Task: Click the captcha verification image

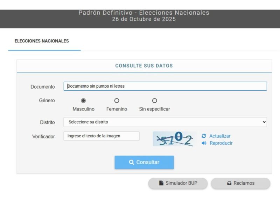Action: pos(175,139)
